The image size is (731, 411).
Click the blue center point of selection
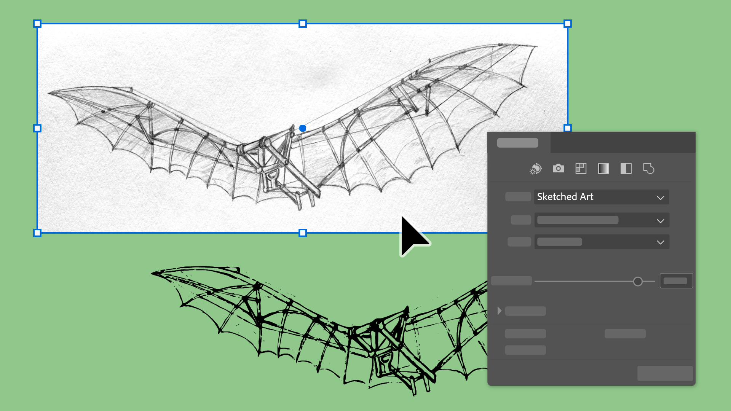303,128
